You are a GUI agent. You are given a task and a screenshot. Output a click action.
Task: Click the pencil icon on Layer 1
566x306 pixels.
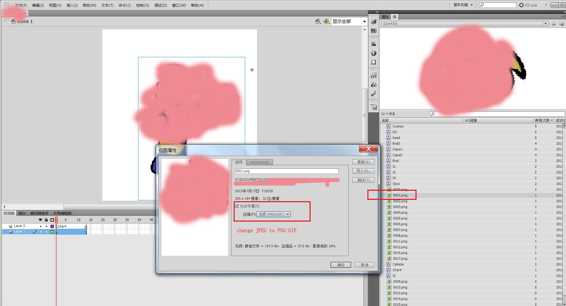pyautogui.click(x=35, y=232)
